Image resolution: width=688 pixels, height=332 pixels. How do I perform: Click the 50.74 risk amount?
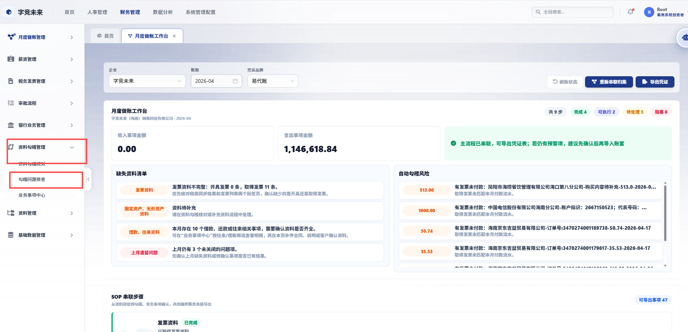tap(427, 231)
